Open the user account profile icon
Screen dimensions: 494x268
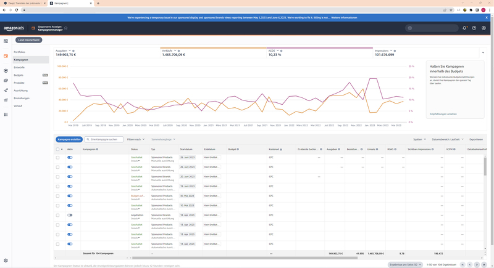(x=484, y=28)
